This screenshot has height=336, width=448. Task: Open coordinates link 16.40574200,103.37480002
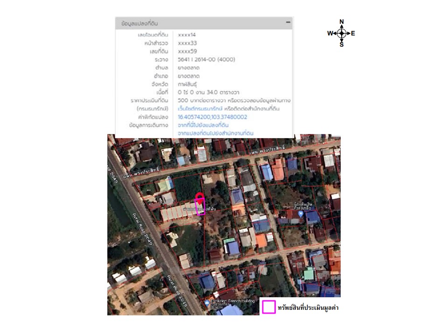212,117
